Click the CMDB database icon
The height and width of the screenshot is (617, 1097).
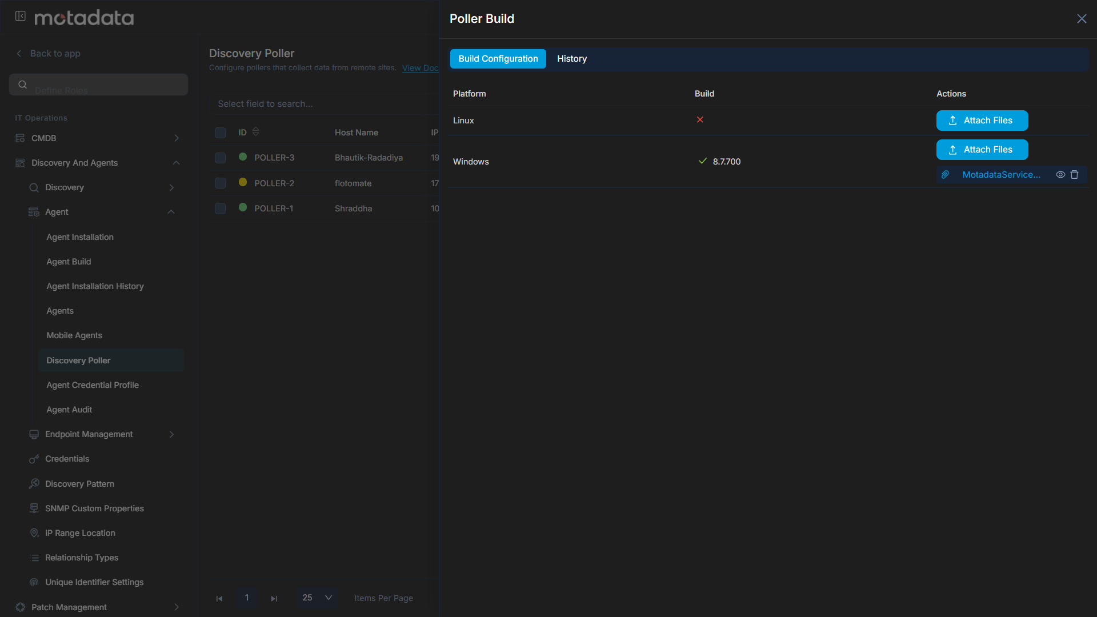pos(20,138)
